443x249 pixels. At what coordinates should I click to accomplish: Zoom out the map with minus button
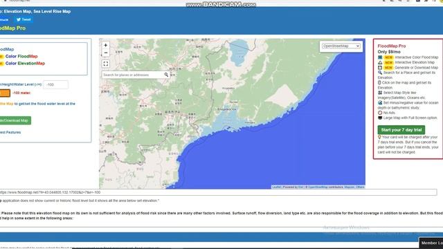106,53
